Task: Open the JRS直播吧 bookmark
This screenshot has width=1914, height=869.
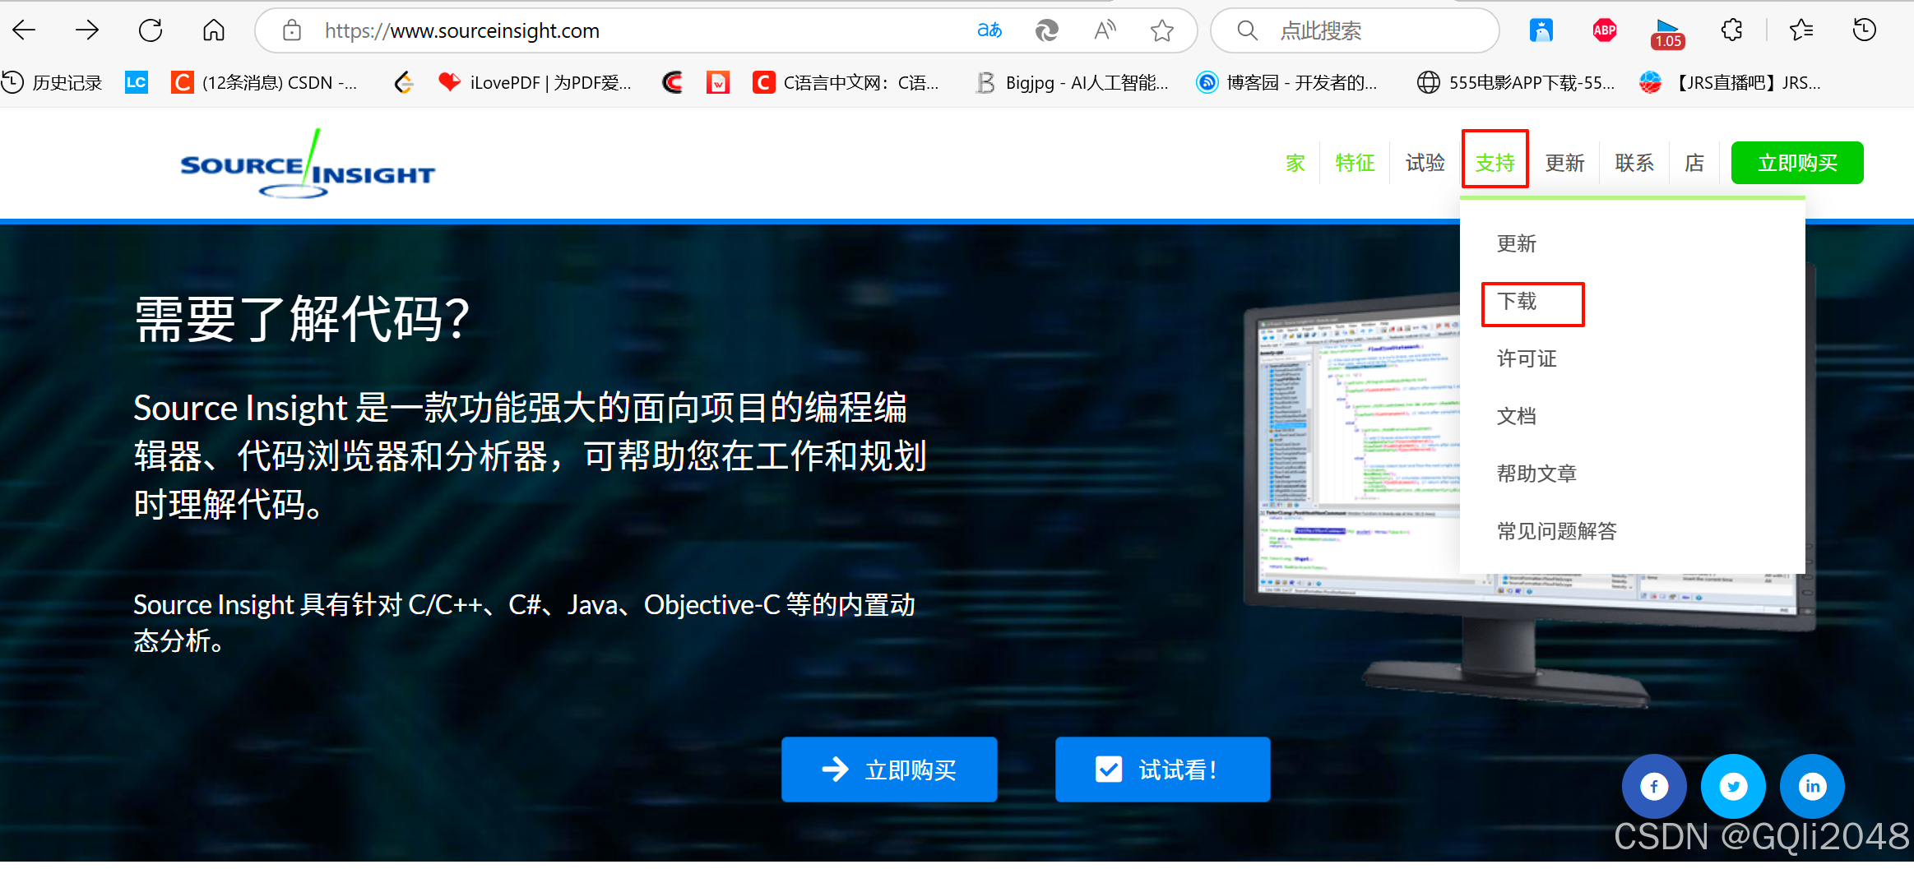Action: click(x=1730, y=82)
